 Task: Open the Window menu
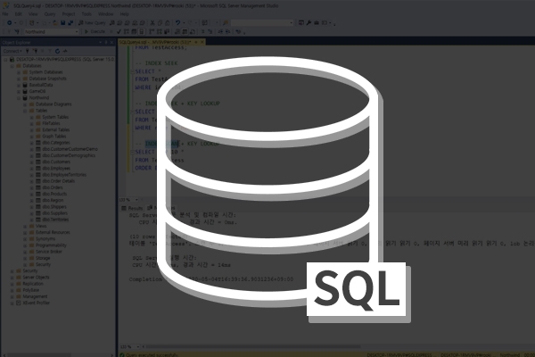click(106, 14)
